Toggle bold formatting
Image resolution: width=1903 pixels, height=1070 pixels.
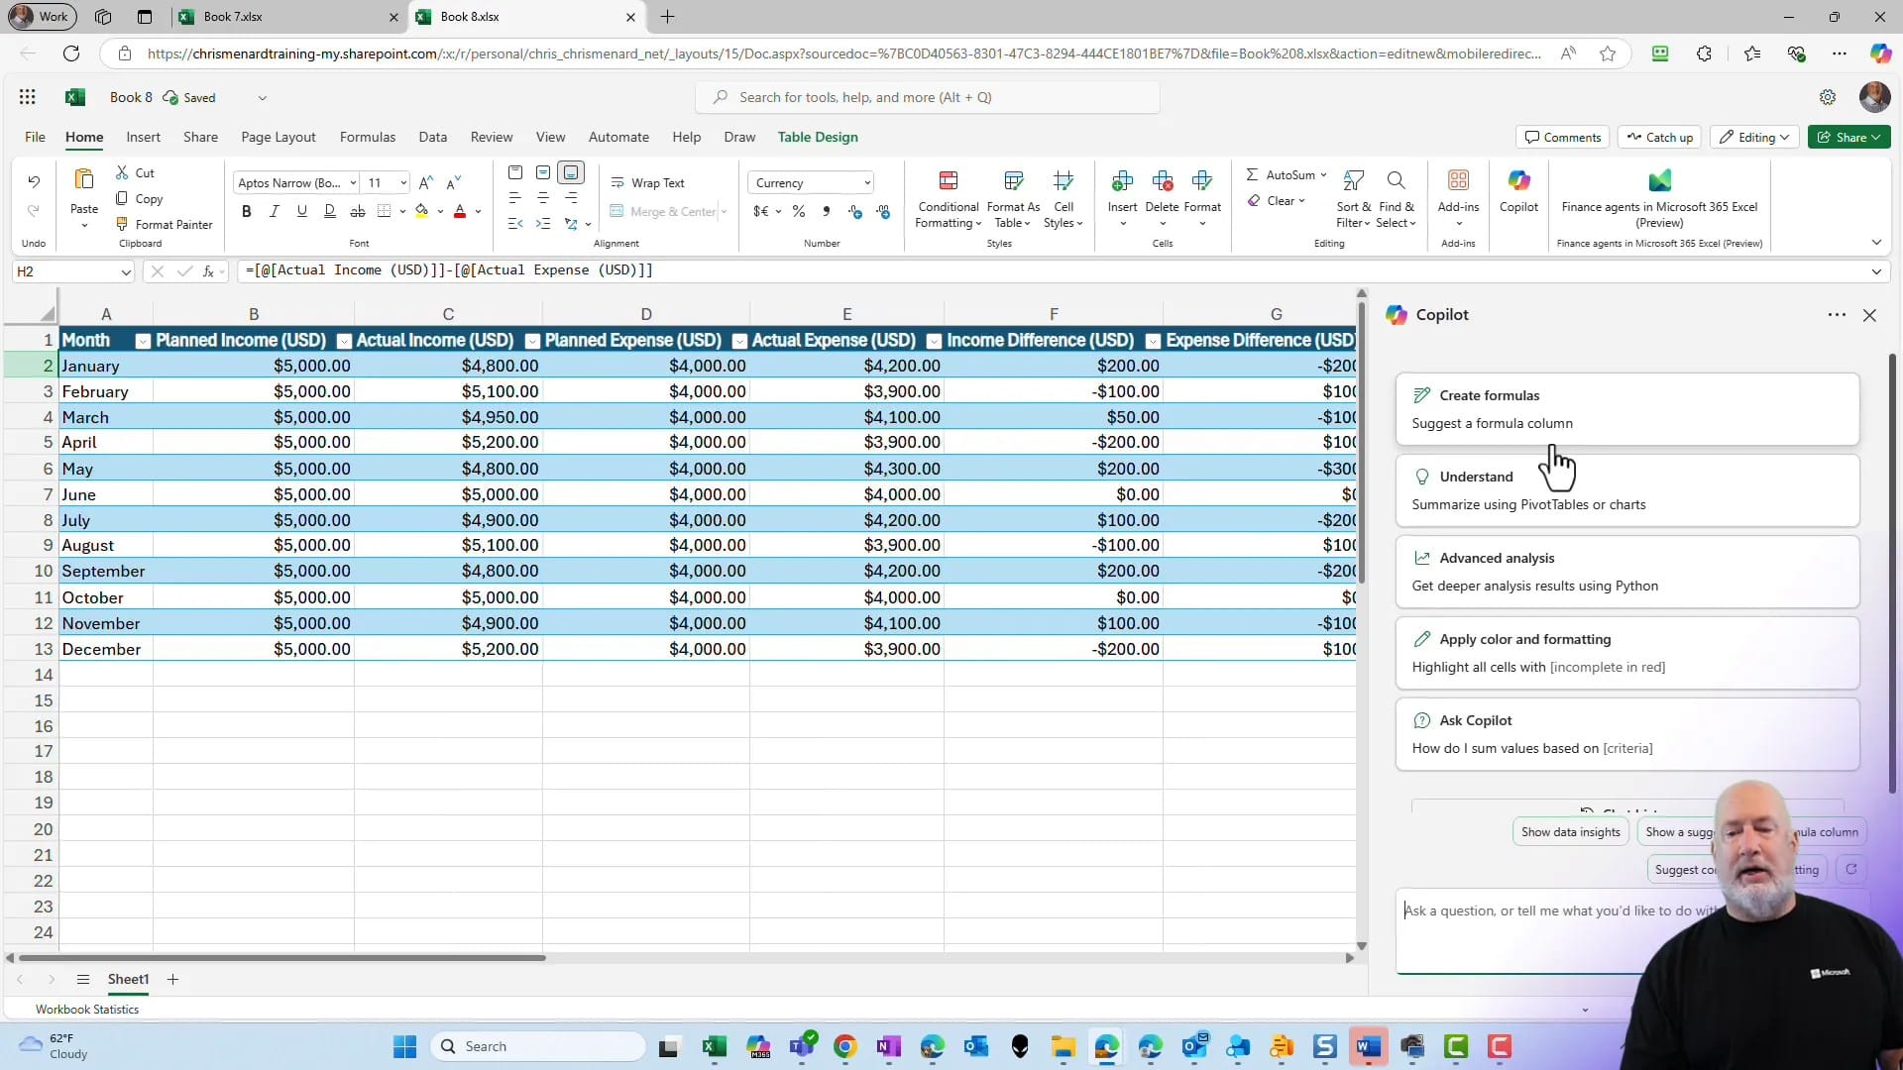click(x=246, y=211)
